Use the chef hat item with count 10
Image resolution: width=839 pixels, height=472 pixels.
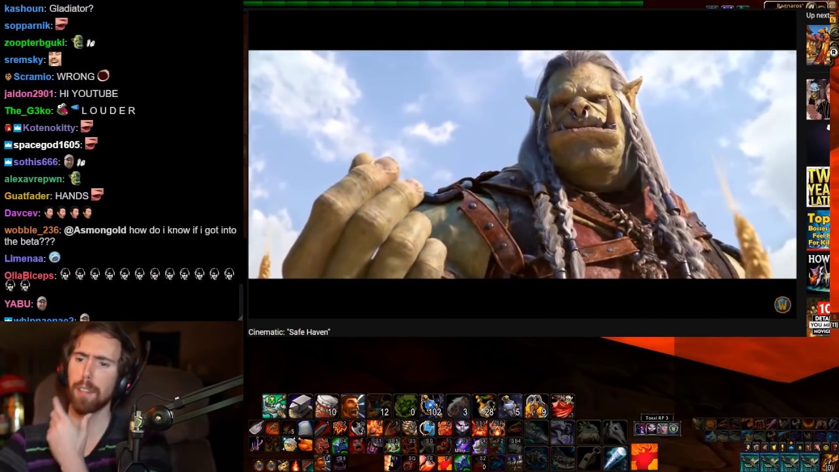(x=326, y=406)
